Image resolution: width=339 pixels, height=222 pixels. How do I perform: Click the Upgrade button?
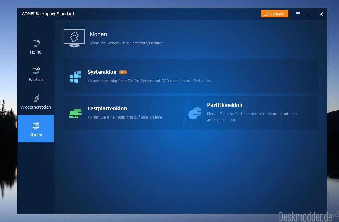[x=274, y=14]
